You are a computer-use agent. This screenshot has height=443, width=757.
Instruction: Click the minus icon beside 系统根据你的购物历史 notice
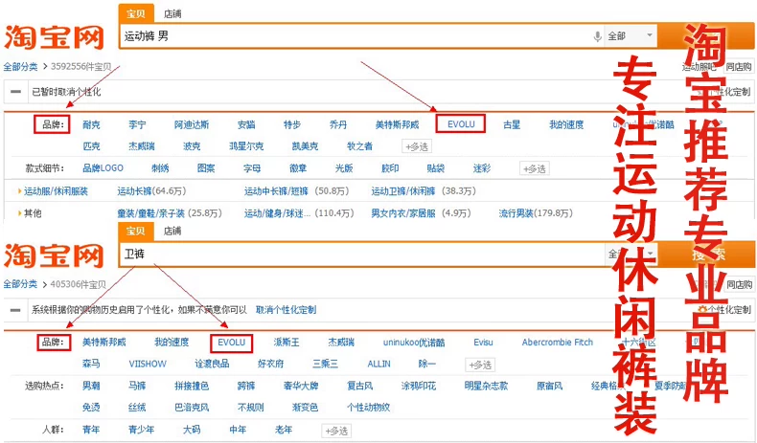coord(15,310)
